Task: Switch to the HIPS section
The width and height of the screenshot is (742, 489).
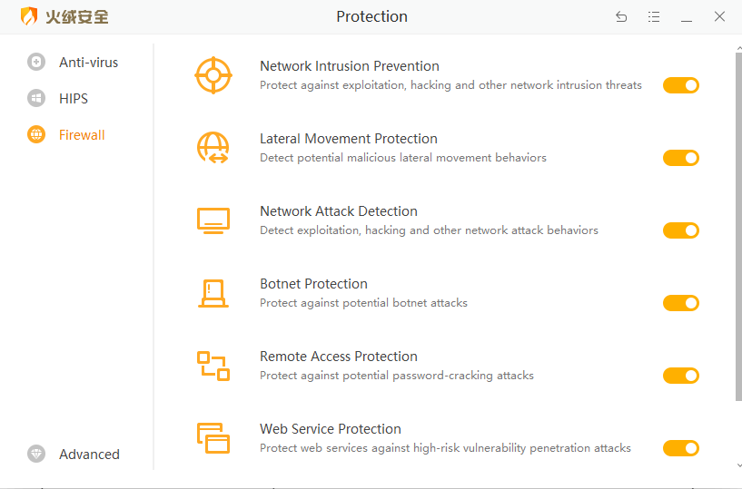Action: coord(74,99)
